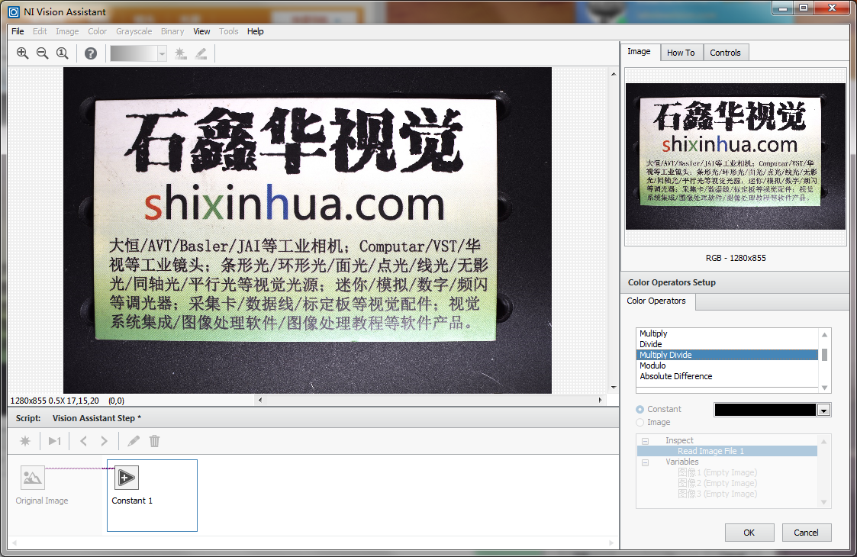Click the operator list scrollbar thumb
857x557 pixels.
pyautogui.click(x=825, y=354)
